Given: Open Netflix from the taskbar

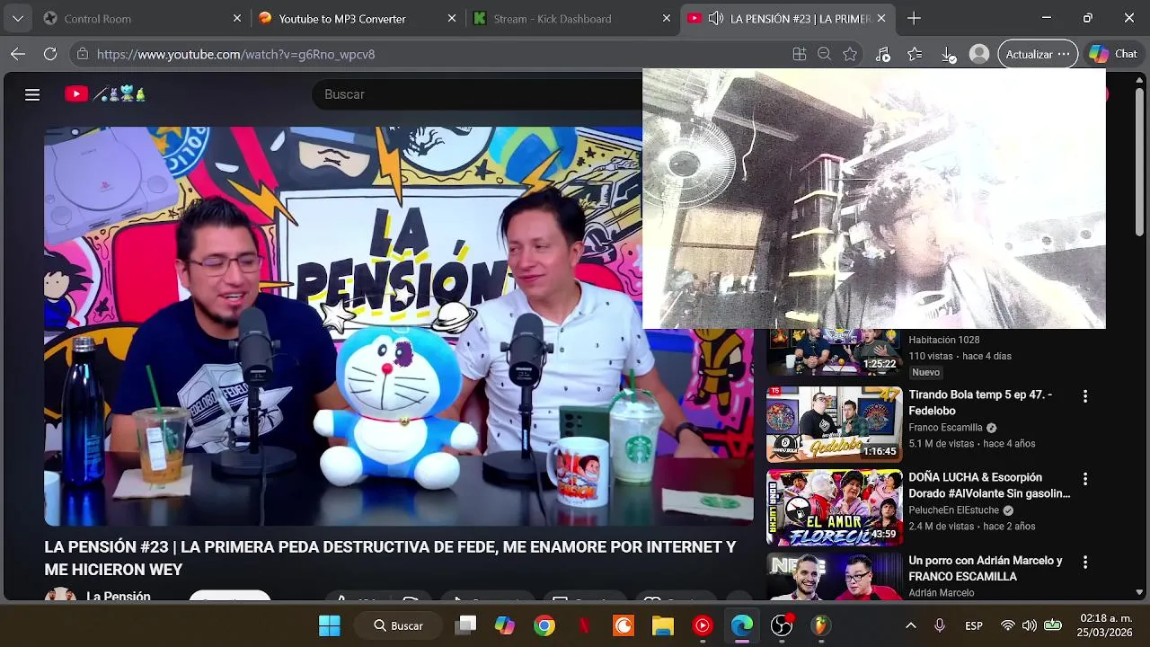Looking at the screenshot, I should click(x=584, y=625).
